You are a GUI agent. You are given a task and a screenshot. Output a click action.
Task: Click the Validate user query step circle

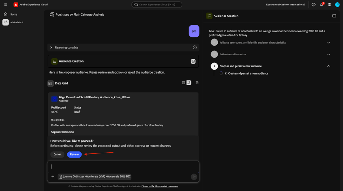pyautogui.click(x=214, y=43)
